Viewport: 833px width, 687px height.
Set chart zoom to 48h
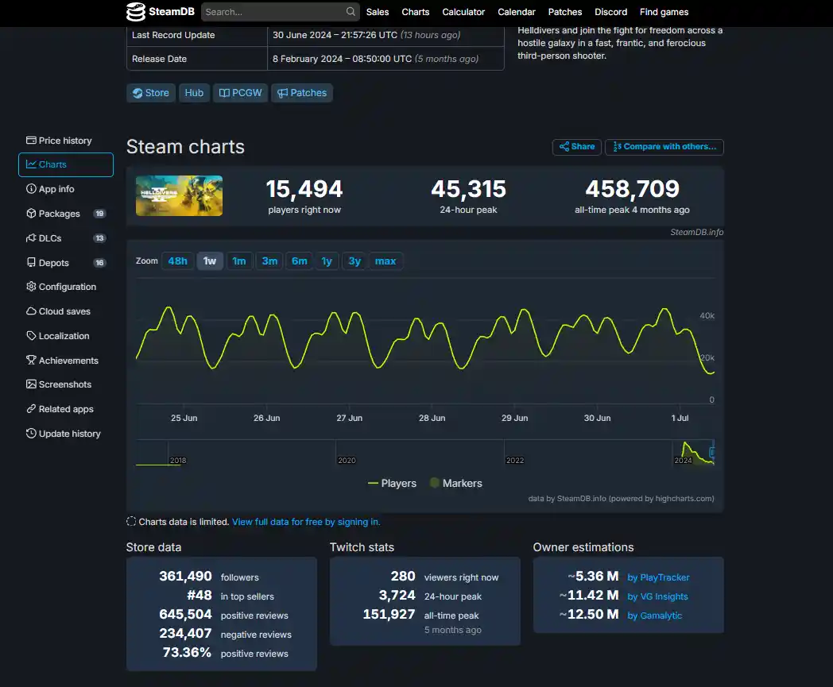coord(177,261)
